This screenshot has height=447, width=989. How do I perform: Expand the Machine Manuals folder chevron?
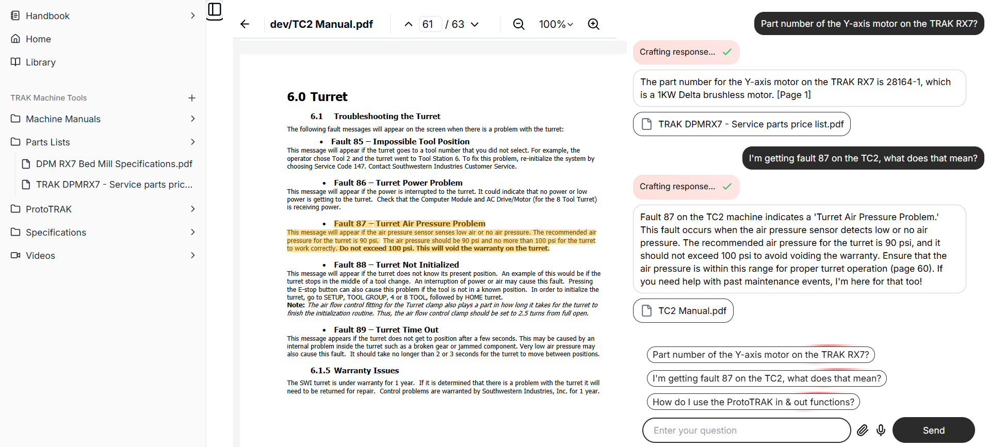[x=192, y=119]
